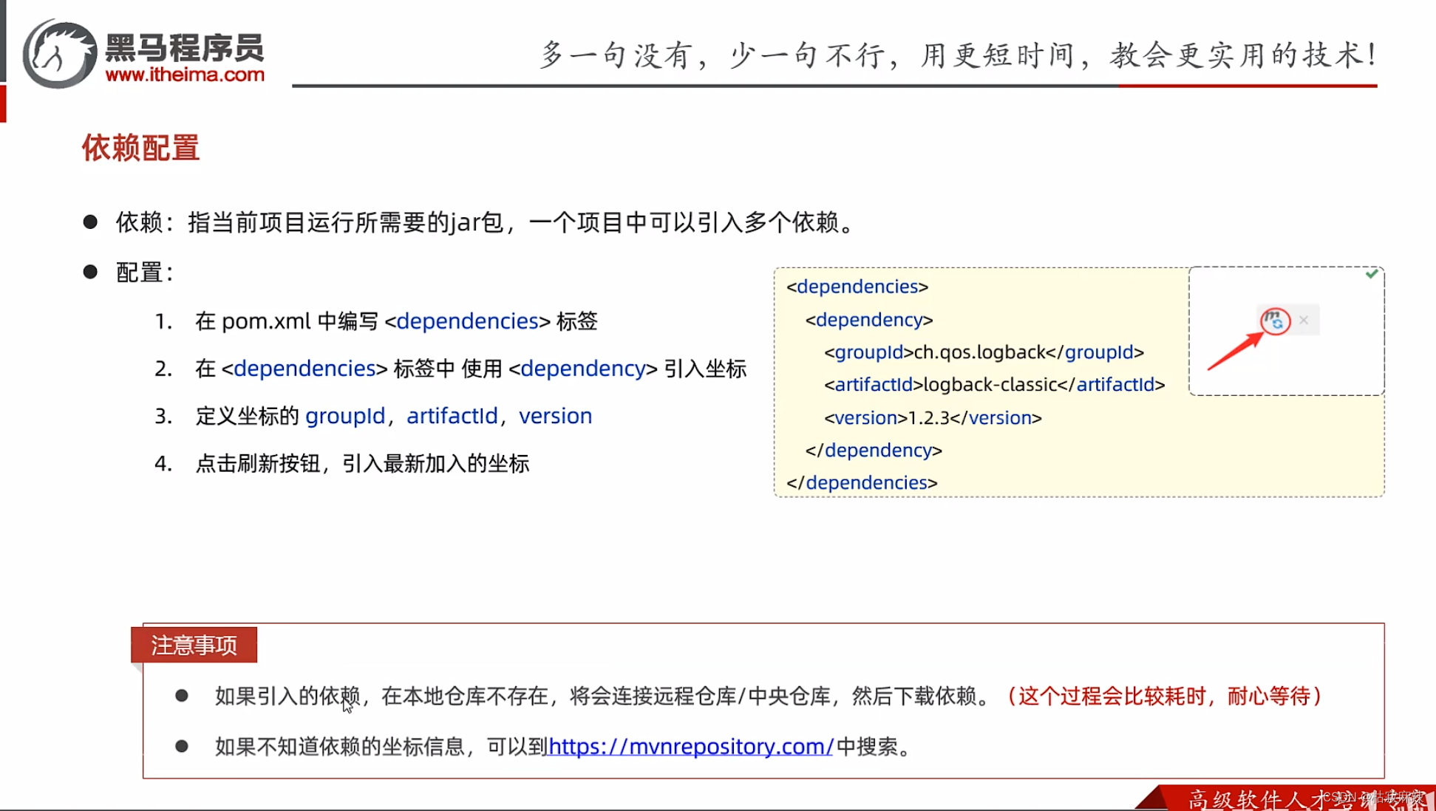Click the 依赖配置 heading
Image resolution: width=1436 pixels, height=811 pixels.
click(140, 148)
